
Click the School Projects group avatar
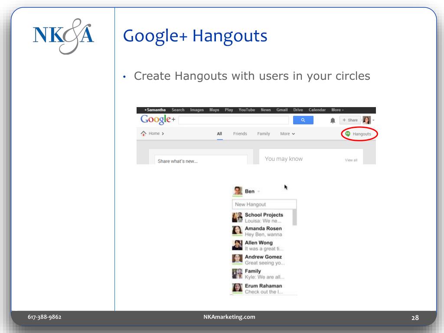coord(237,218)
